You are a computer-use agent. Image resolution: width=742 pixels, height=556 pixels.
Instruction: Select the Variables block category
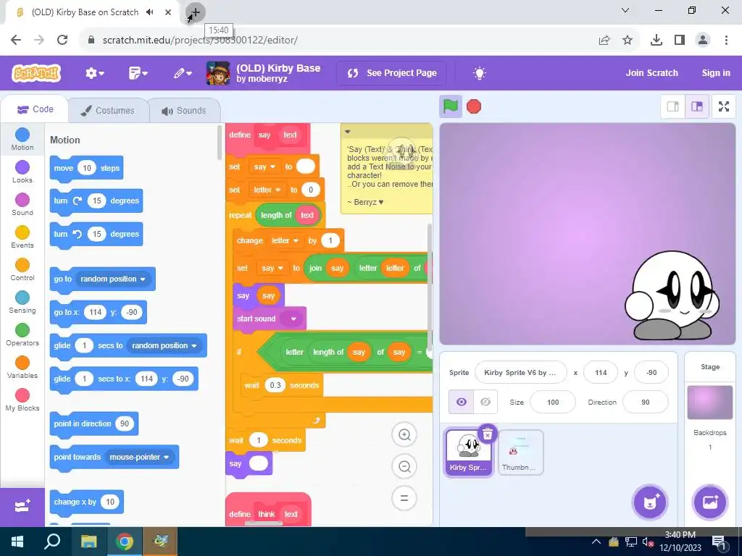[22, 367]
